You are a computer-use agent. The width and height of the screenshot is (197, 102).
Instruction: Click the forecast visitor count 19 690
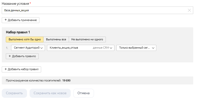tap(67, 80)
